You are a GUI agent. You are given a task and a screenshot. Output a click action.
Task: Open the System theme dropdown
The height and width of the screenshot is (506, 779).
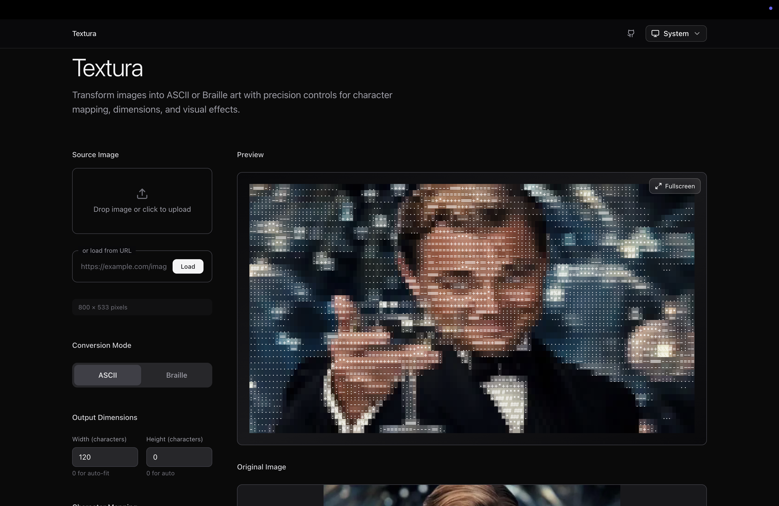coord(675,33)
